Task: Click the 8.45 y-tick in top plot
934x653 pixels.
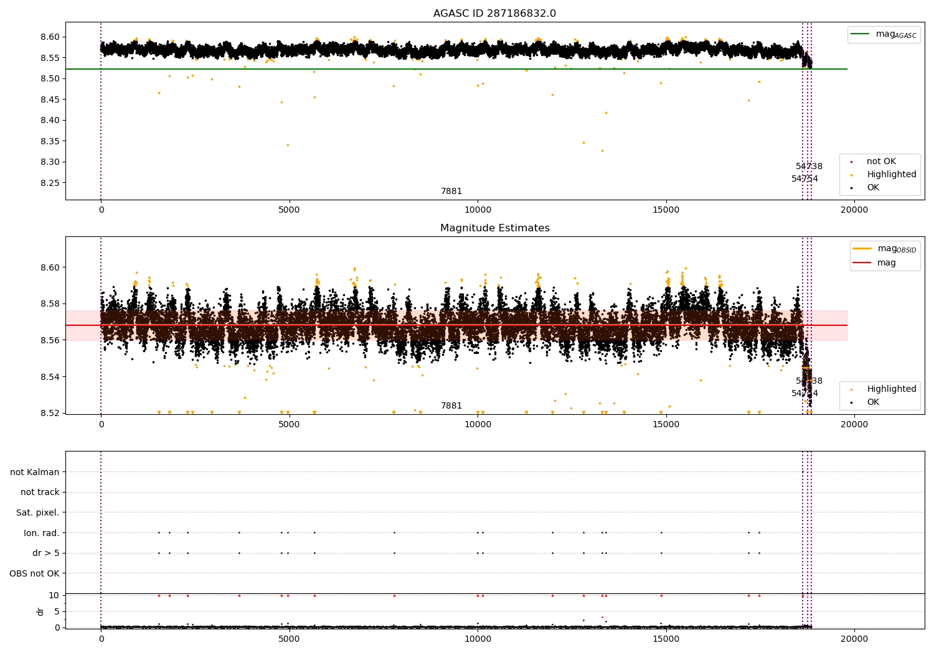Action: tap(49, 100)
